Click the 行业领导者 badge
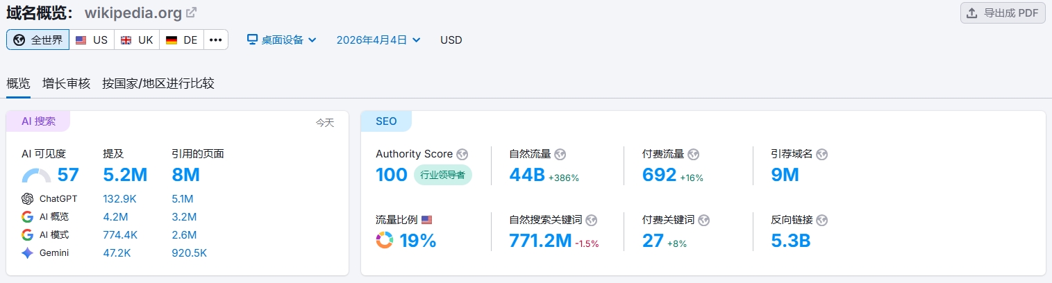The width and height of the screenshot is (1052, 283). click(443, 175)
